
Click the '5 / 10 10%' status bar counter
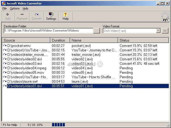pos(35,125)
